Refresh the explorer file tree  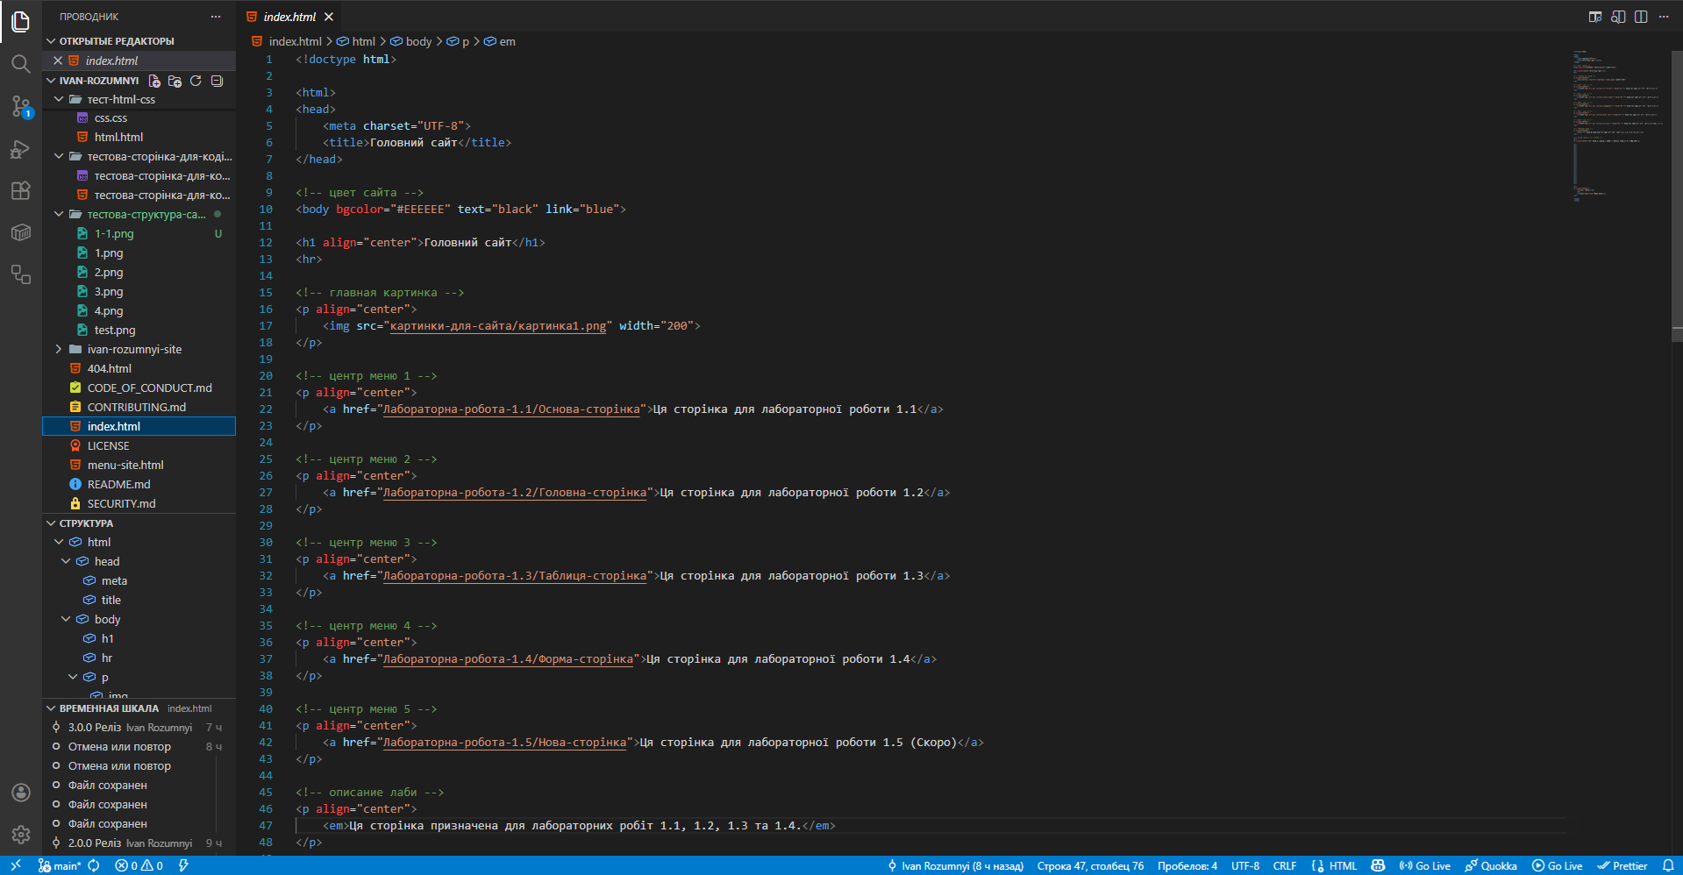196,81
